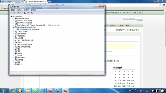Open the Properties toolbar icon in Device Manager
This screenshot has width=166, height=93.
pyautogui.click(x=21, y=13)
